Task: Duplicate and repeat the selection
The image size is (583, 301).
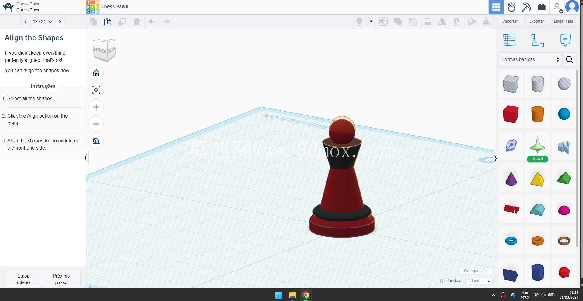Action: [122, 22]
